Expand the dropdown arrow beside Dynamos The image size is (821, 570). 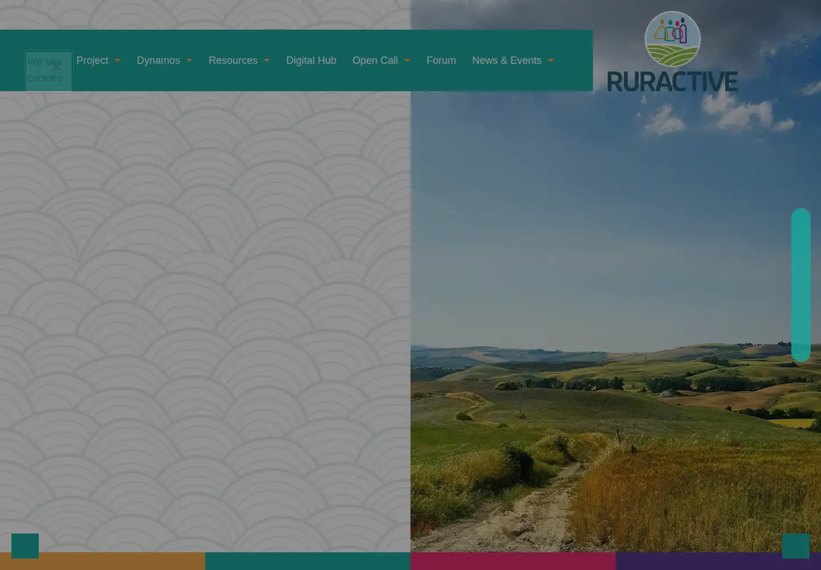pos(189,60)
